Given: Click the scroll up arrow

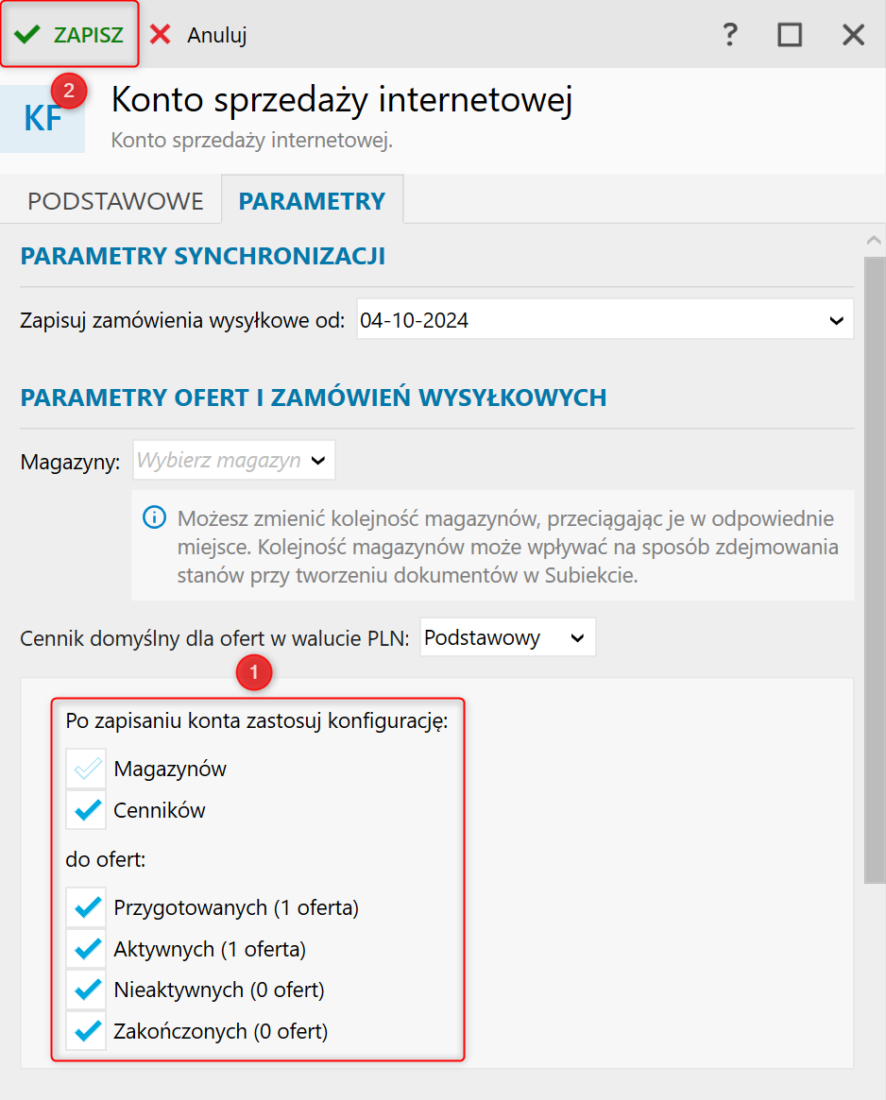Looking at the screenshot, I should [874, 240].
